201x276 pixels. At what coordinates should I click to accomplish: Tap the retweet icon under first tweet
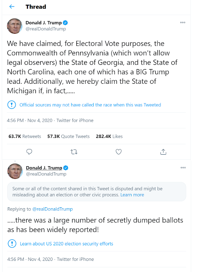74,152
